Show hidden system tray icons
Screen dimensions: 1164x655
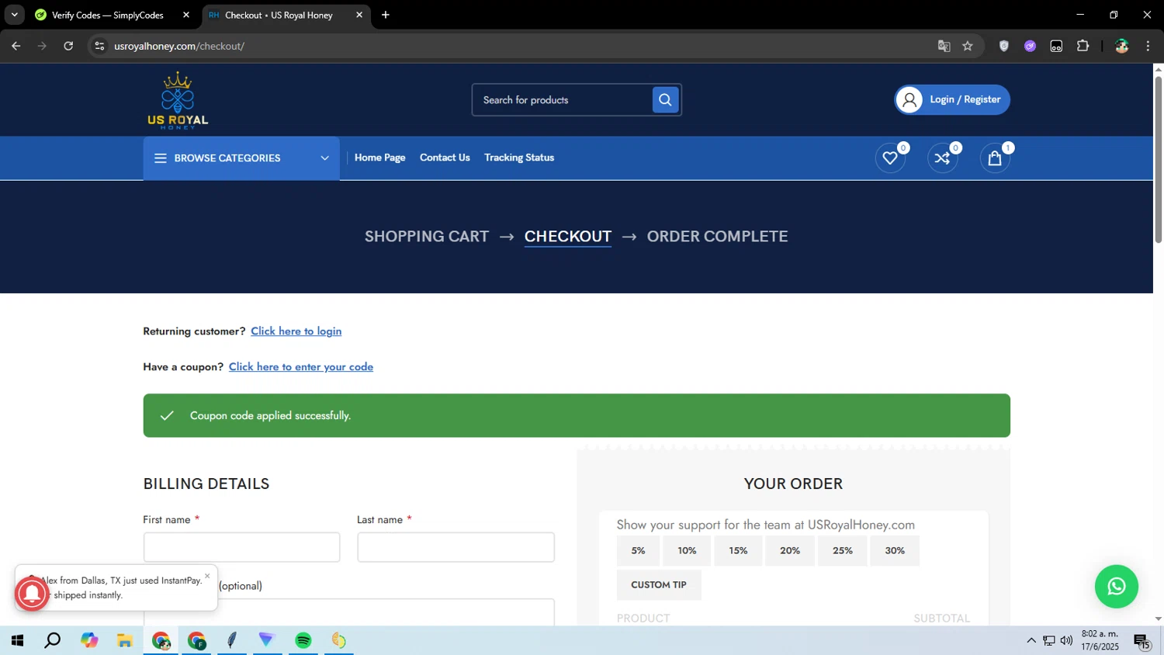1031,640
